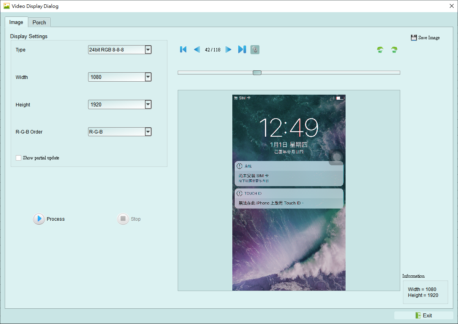458x324 pixels.
Task: Open the R-G-B Order dropdown arrow
Action: [148, 132]
